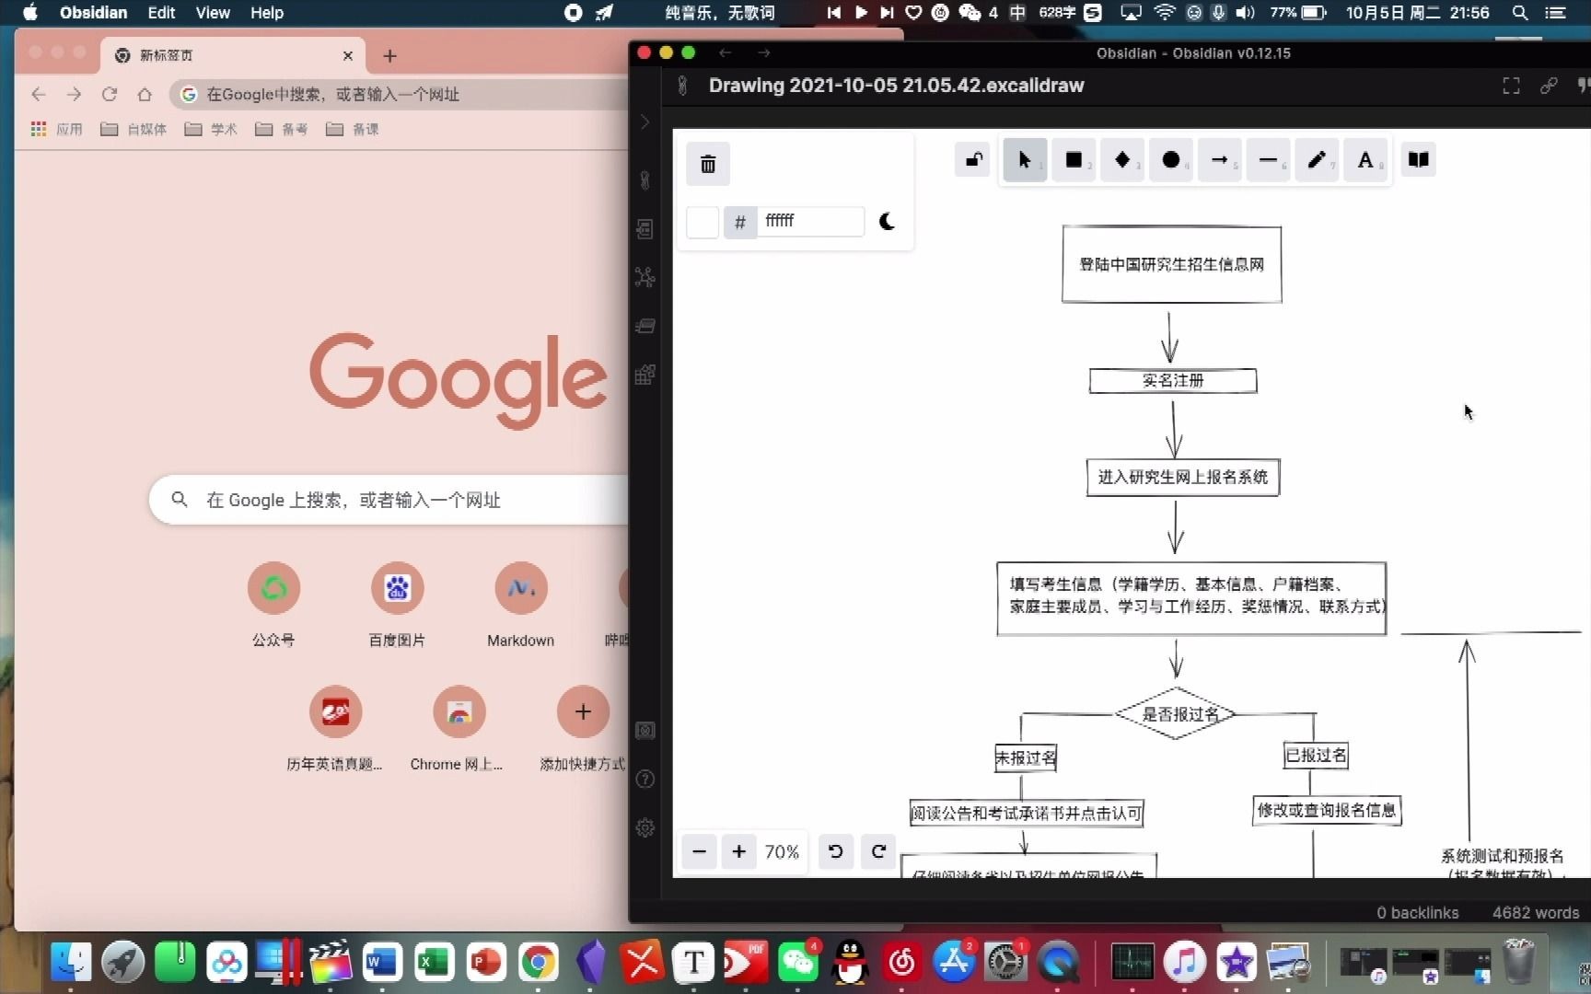Select the 实名注册 flowchart box
Screen dimensions: 1591x994
1173,381
